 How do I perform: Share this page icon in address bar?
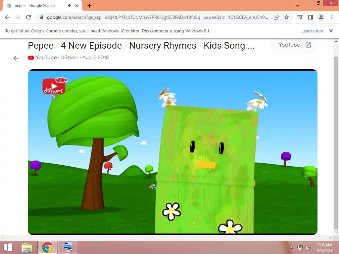tap(276, 17)
